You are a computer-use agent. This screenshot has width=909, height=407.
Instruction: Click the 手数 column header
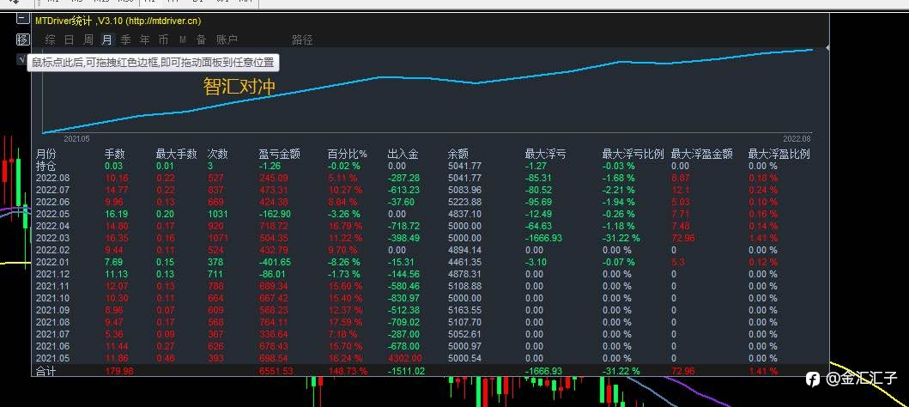click(x=115, y=155)
